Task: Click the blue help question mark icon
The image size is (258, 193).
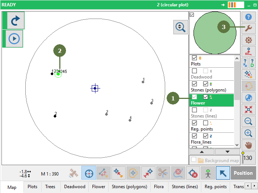Action: [x=248, y=17]
